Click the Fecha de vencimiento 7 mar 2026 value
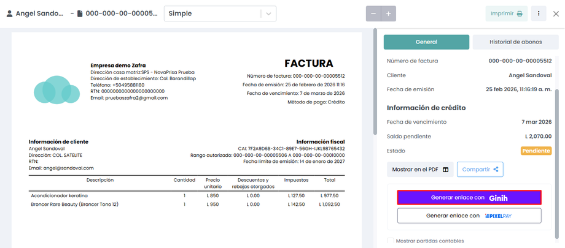The height and width of the screenshot is (248, 565). [537, 122]
